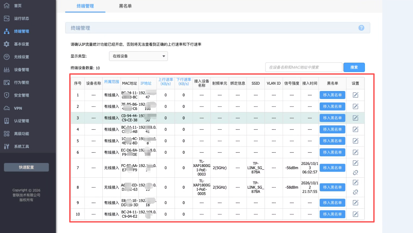Edit settings for device row 10

pos(355,214)
